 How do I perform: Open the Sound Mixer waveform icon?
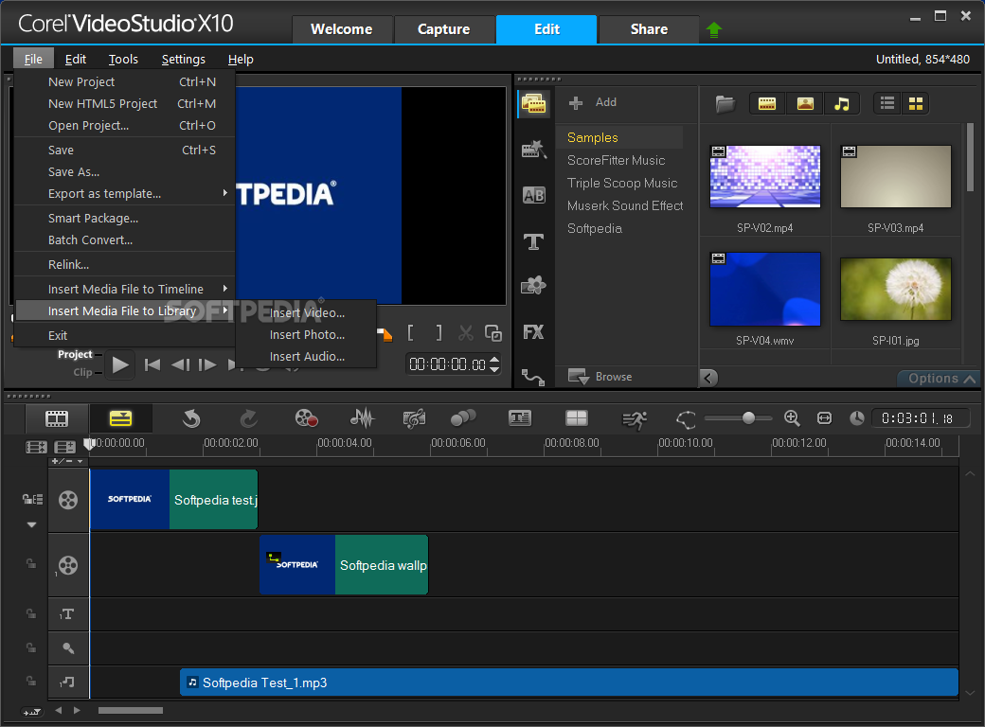point(362,418)
